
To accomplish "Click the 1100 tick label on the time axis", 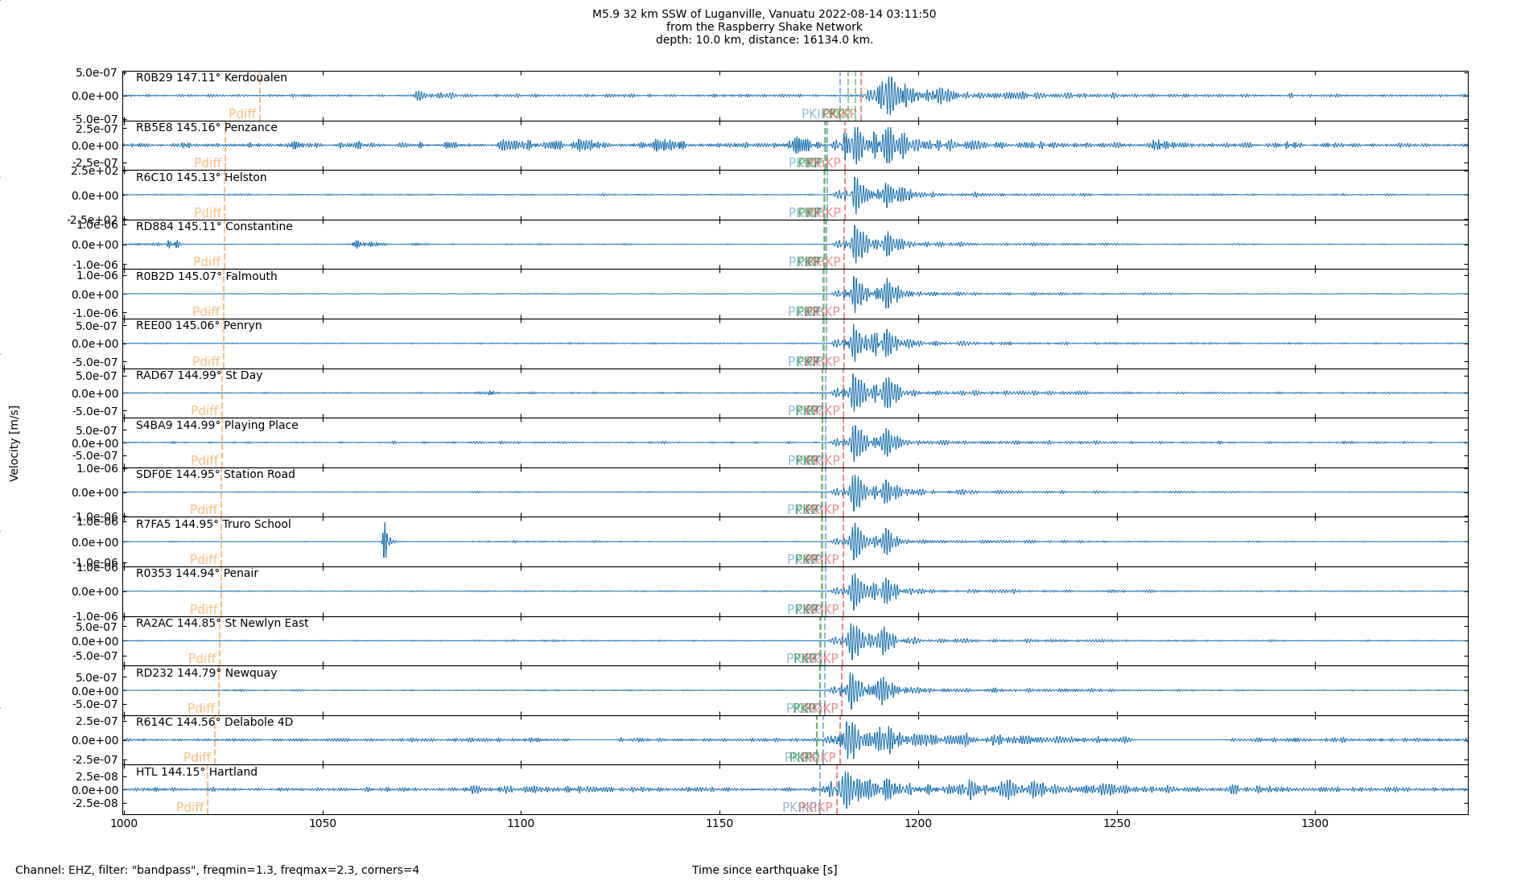I will (x=521, y=824).
